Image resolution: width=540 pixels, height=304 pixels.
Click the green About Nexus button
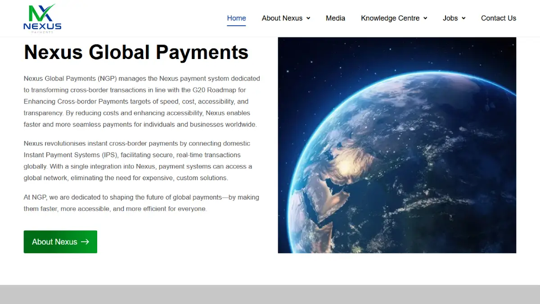click(x=60, y=242)
